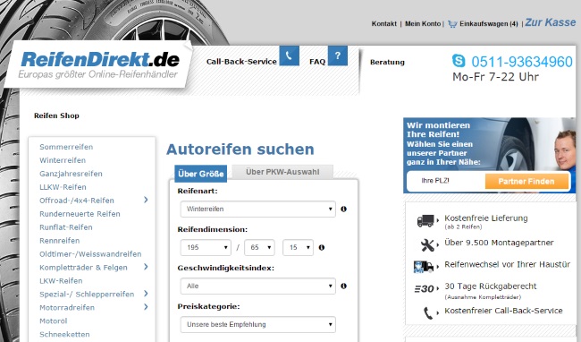
Task: Open the FAQ link text
Action: [317, 62]
